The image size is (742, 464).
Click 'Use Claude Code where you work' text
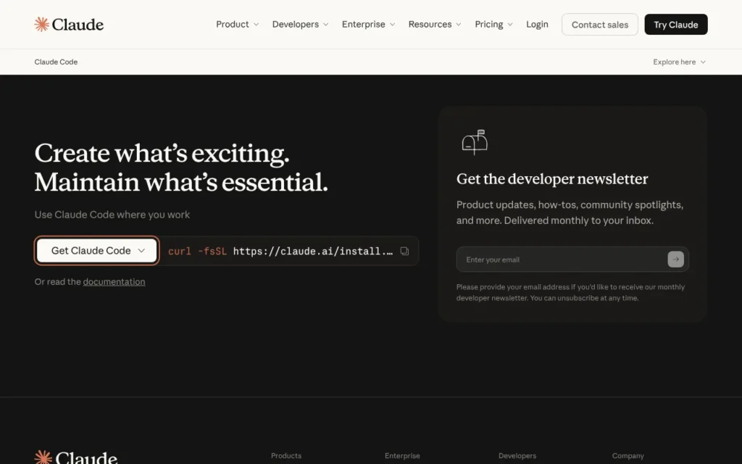tap(112, 215)
